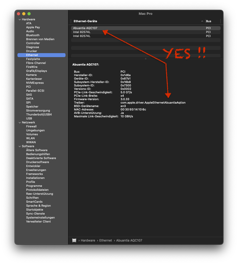Select Stromversorgung entry
The height and width of the screenshot is (264, 238).
click(x=38, y=111)
